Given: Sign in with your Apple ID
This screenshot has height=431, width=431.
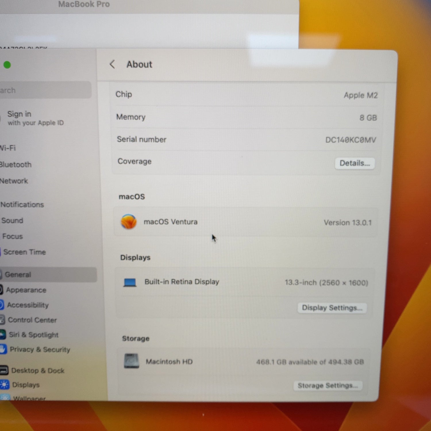Looking at the screenshot, I should [x=35, y=118].
